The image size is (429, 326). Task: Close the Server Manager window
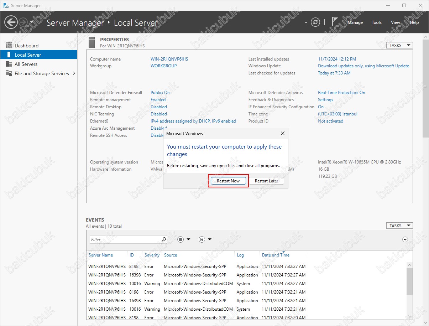(x=420, y=5)
